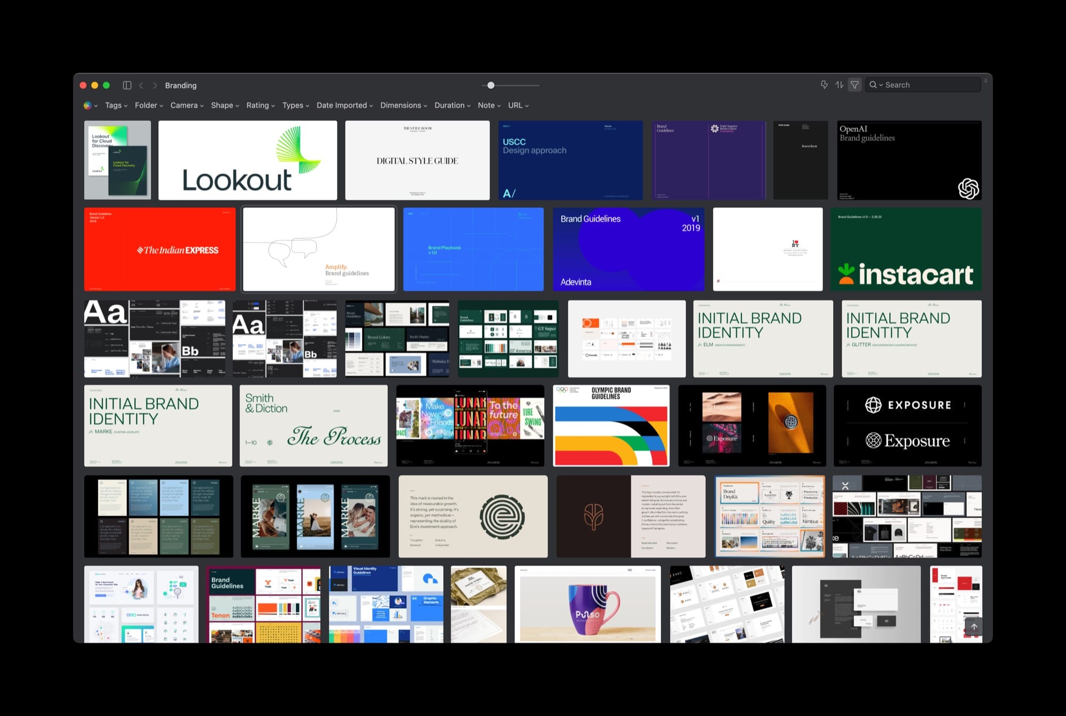Select the Brand DripKit thumbnail
The image size is (1066, 716).
770,516
